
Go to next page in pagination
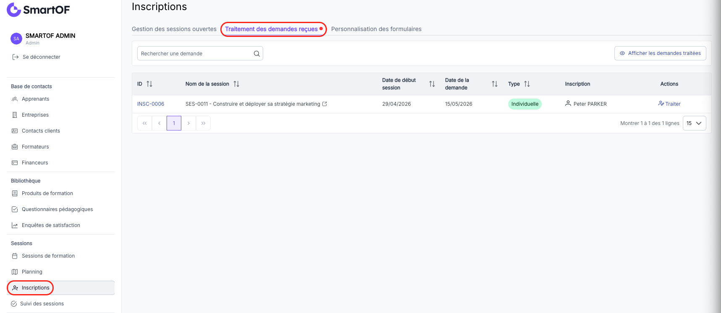pyautogui.click(x=188, y=123)
